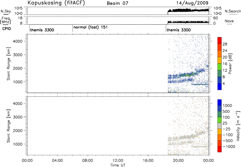Viewport: 241px width, 167px height.
Task: Click the green backscatter band in the power panel
Action: 187,75
